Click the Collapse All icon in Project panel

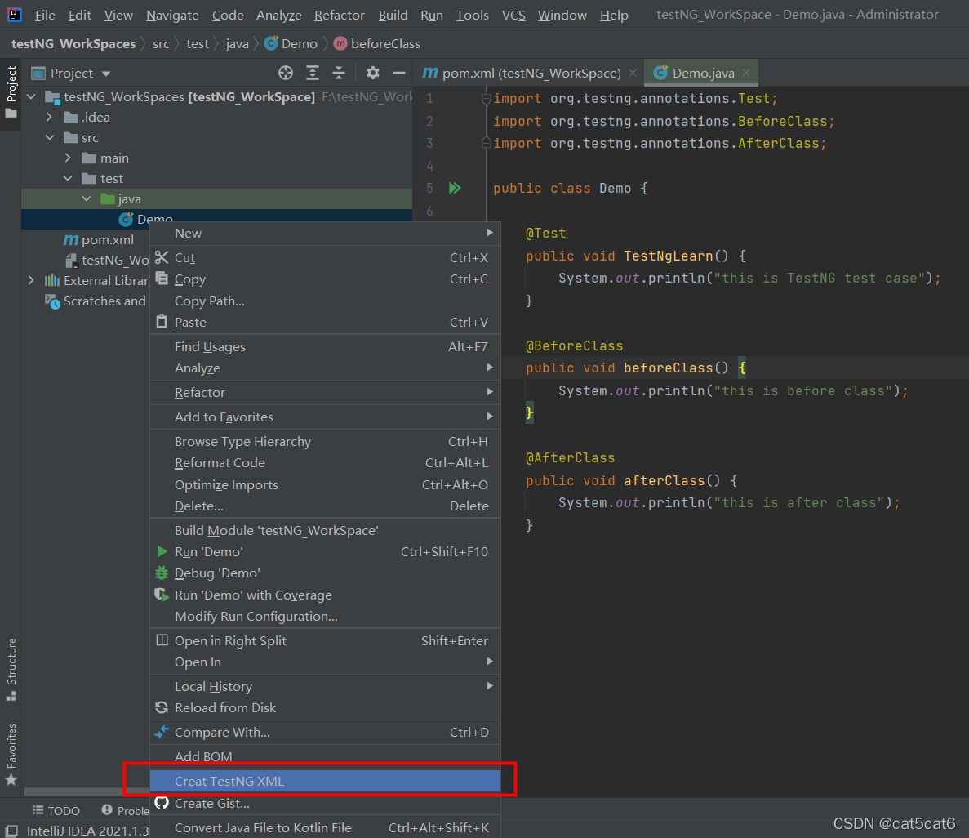339,73
